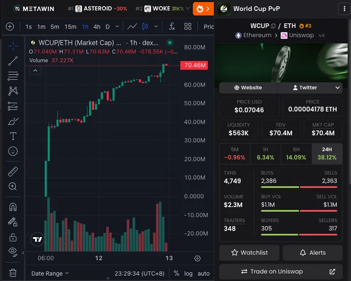Open chart settings gear near time axis
This screenshot has height=281, width=351.
click(x=197, y=258)
